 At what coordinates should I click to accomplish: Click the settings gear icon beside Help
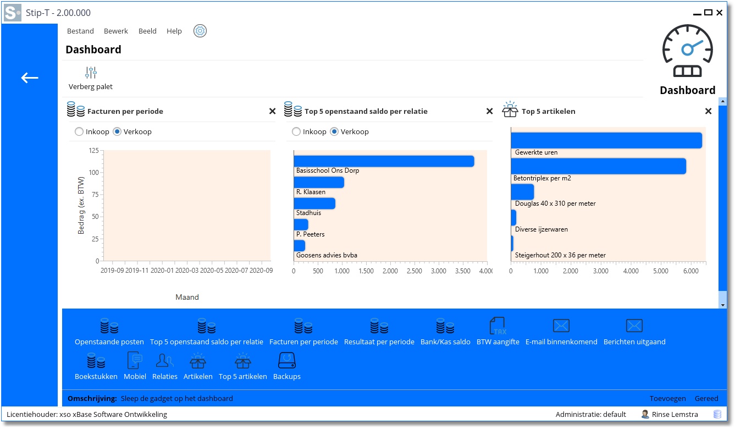(200, 31)
